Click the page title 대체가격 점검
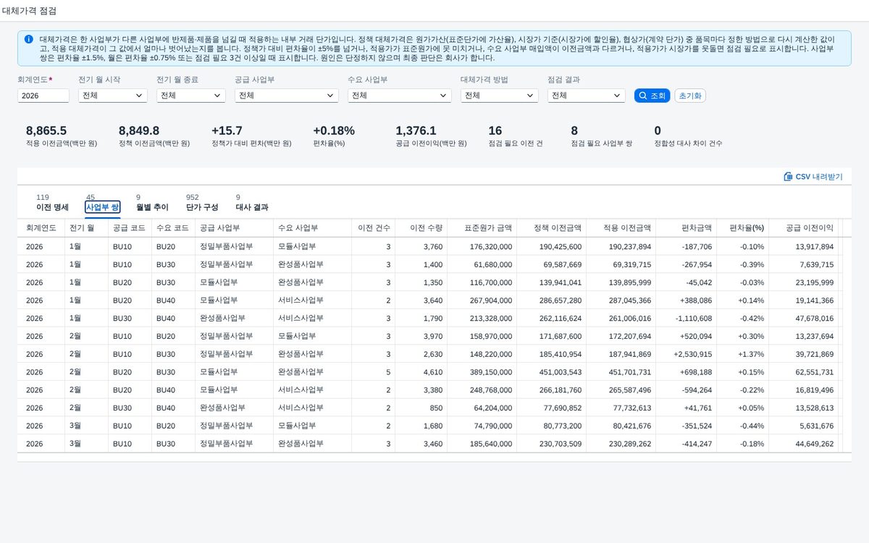Viewport: 869px width, 543px height. [29, 11]
